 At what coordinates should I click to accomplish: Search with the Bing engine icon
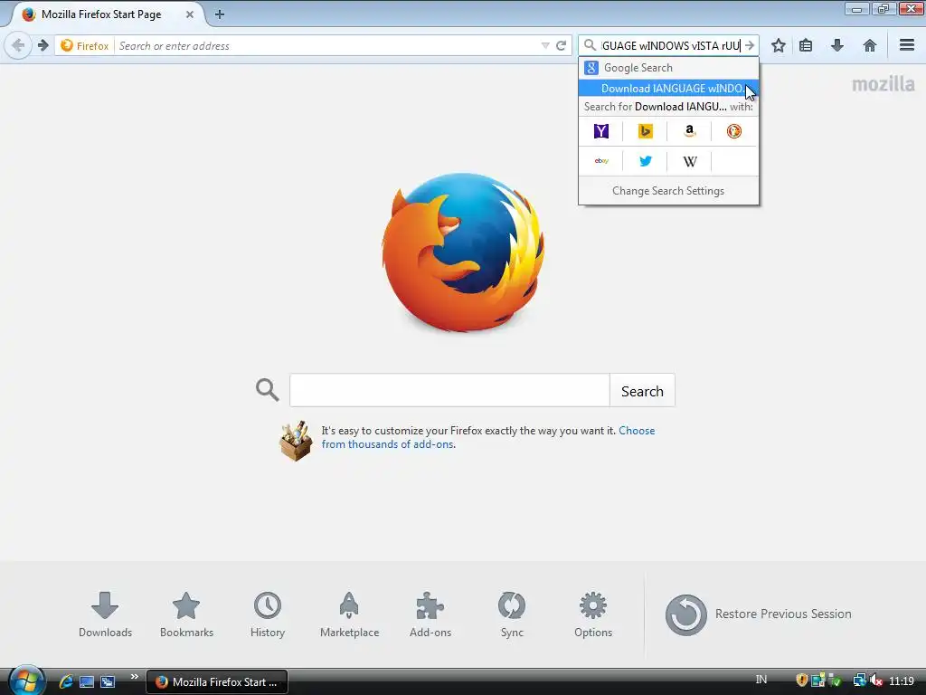[x=646, y=131]
